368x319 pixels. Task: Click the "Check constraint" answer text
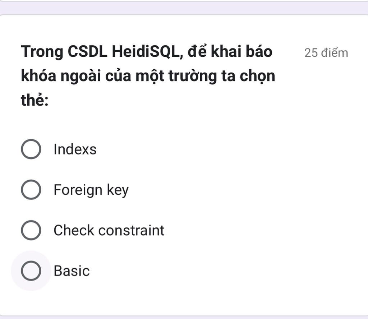click(x=109, y=230)
